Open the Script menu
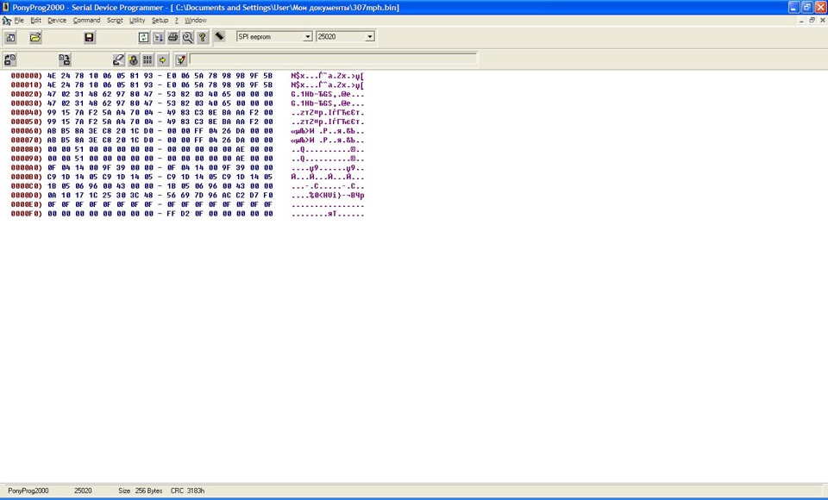This screenshot has height=500, width=828. click(115, 21)
